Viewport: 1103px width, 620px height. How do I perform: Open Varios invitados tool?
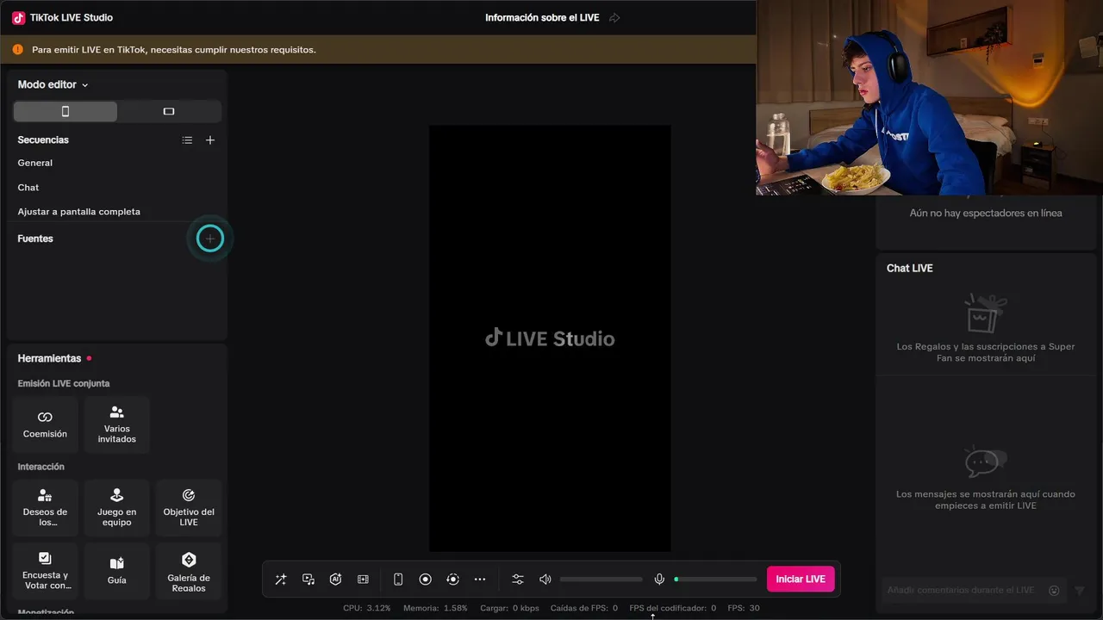tap(117, 425)
